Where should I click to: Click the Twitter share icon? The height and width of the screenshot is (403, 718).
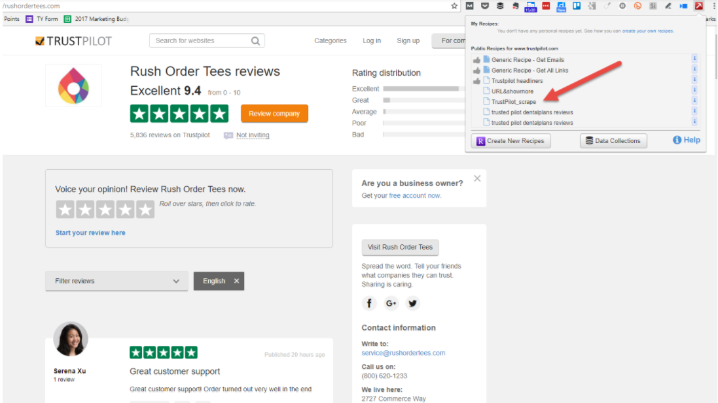412,303
